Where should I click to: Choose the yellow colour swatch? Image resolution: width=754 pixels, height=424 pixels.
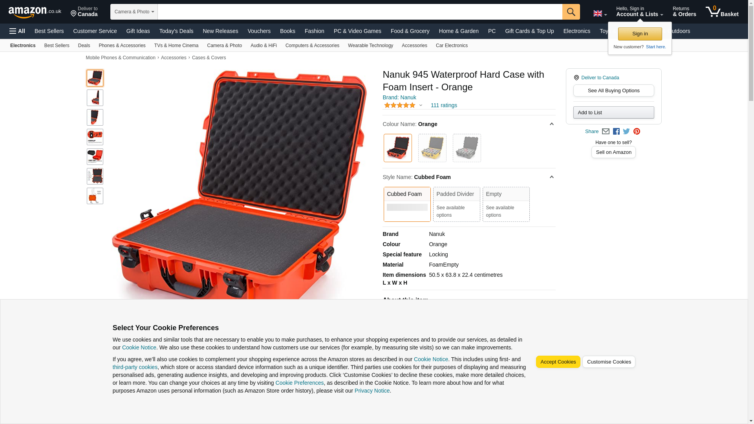pos(432,148)
